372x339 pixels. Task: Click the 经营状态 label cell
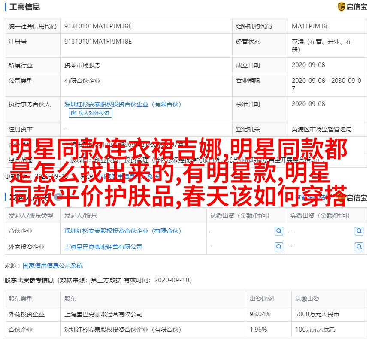260,45
